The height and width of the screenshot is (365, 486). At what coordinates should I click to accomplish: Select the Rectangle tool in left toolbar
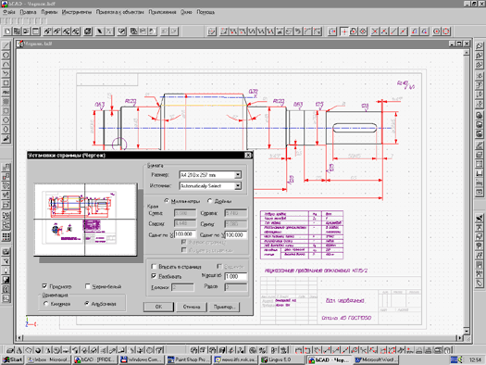point(6,83)
